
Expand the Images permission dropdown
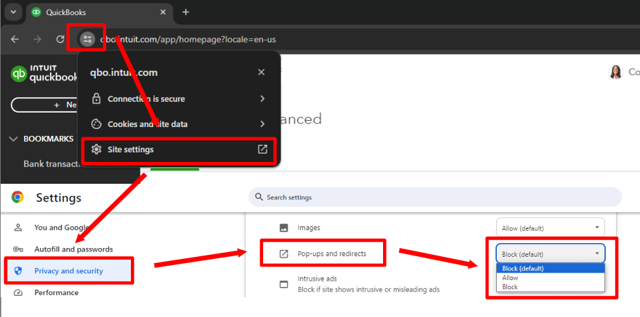(x=550, y=228)
